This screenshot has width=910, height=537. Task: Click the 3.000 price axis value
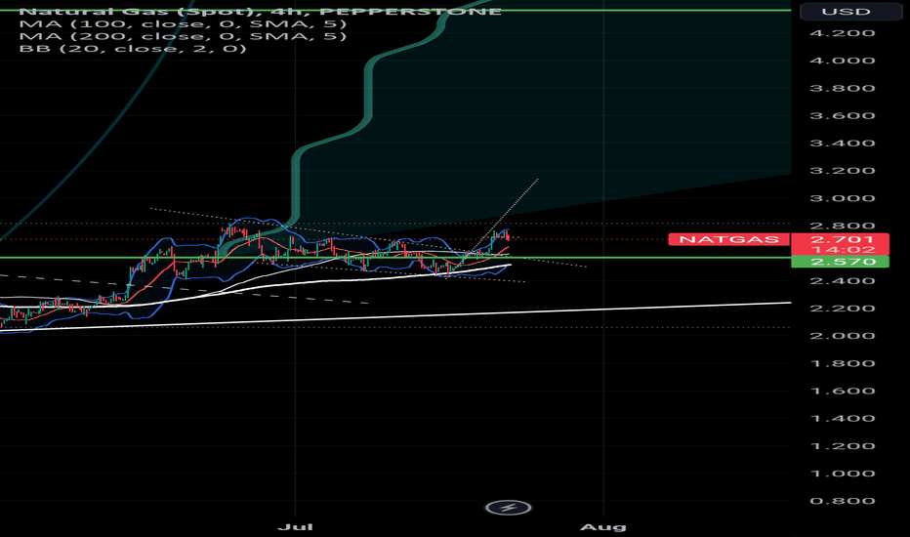(842, 198)
